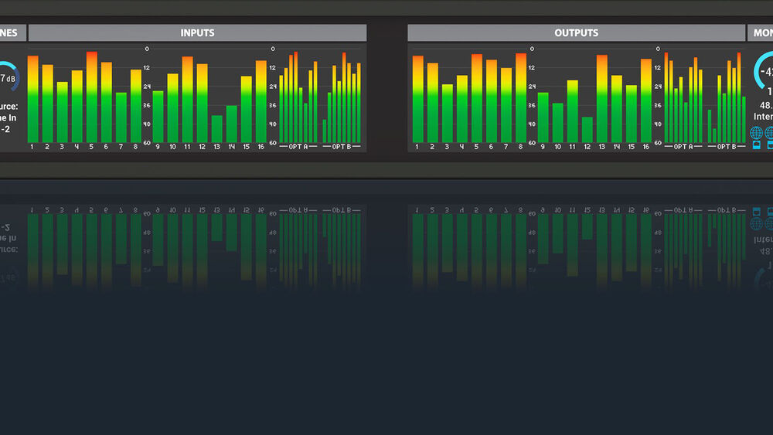Screen dimensions: 773x435
Task: Click the OPT A label under Inputs
Action: (298, 147)
